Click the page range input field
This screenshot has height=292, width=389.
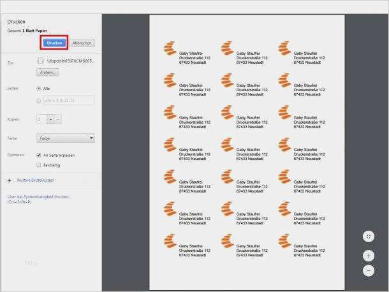[x=69, y=100]
